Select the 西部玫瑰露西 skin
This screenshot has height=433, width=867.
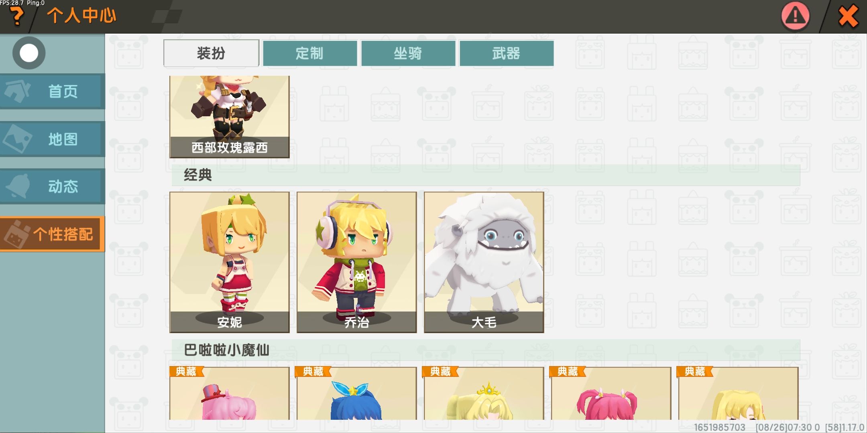[x=230, y=117]
